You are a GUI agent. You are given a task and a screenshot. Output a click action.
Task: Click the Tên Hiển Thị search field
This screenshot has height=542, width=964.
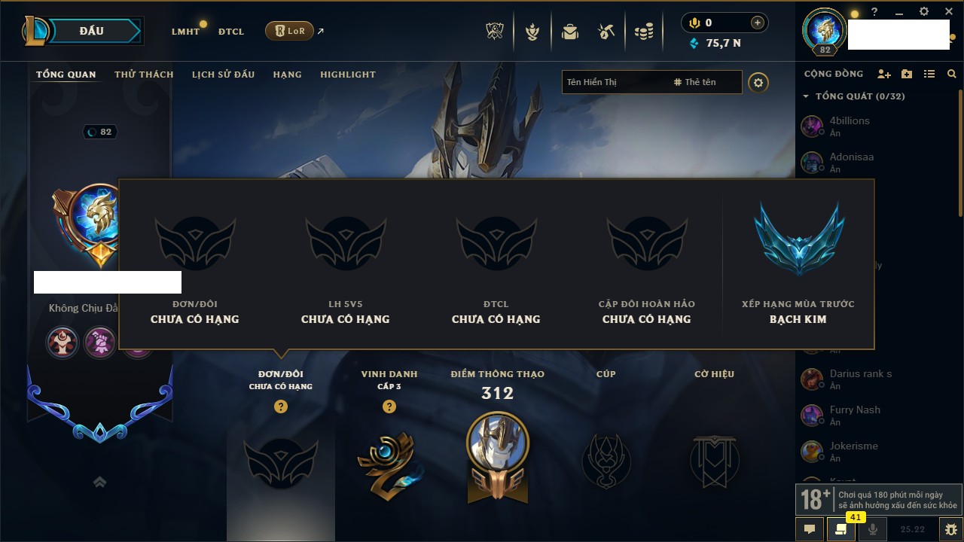614,82
